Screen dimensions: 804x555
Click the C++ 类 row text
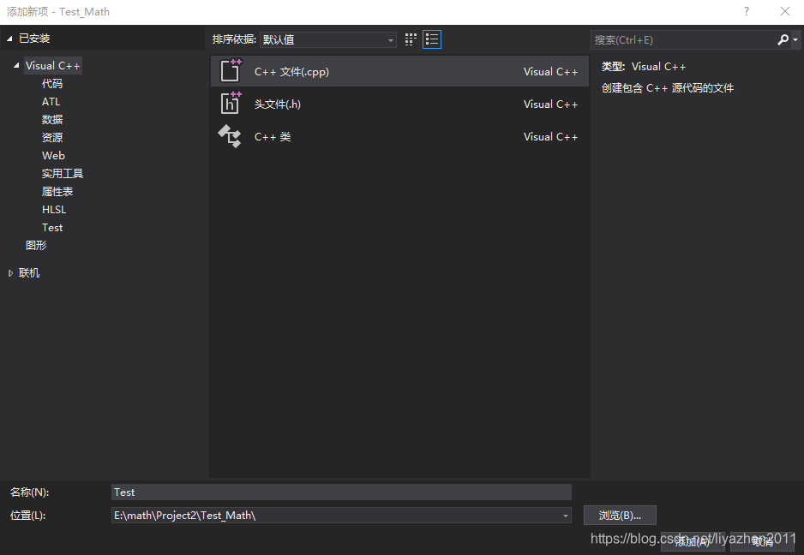(273, 137)
